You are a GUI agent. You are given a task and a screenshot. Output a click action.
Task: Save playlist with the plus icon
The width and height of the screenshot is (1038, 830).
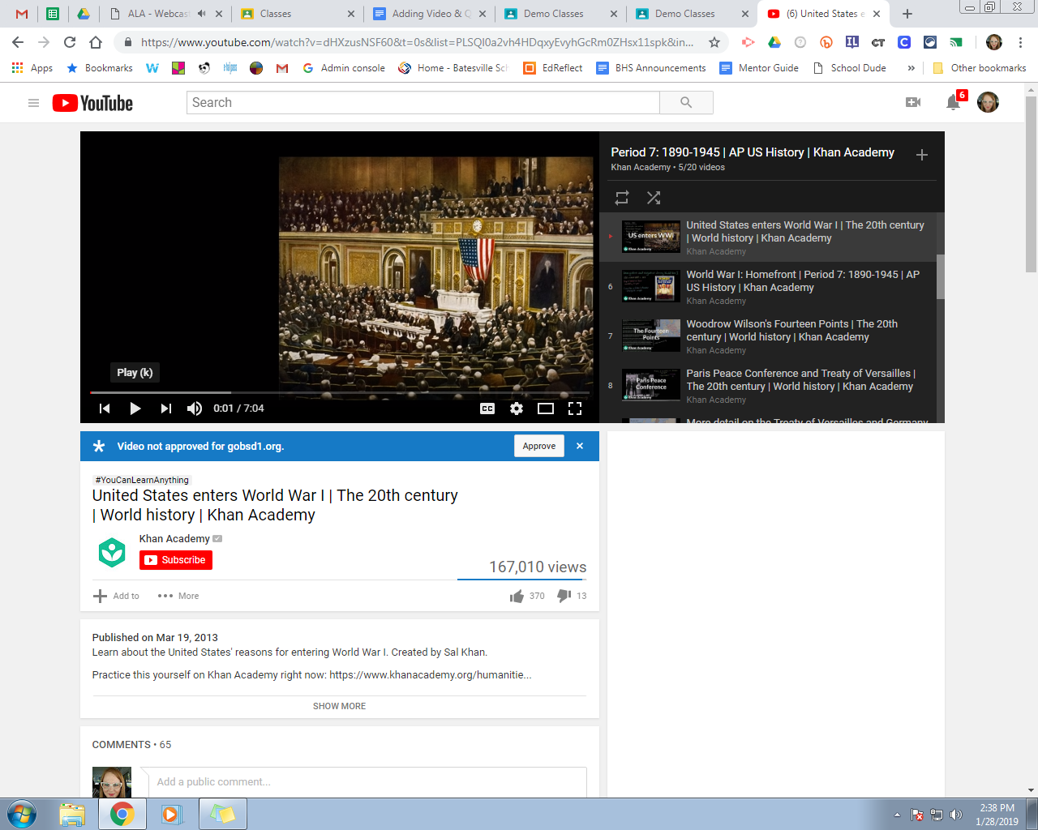922,155
